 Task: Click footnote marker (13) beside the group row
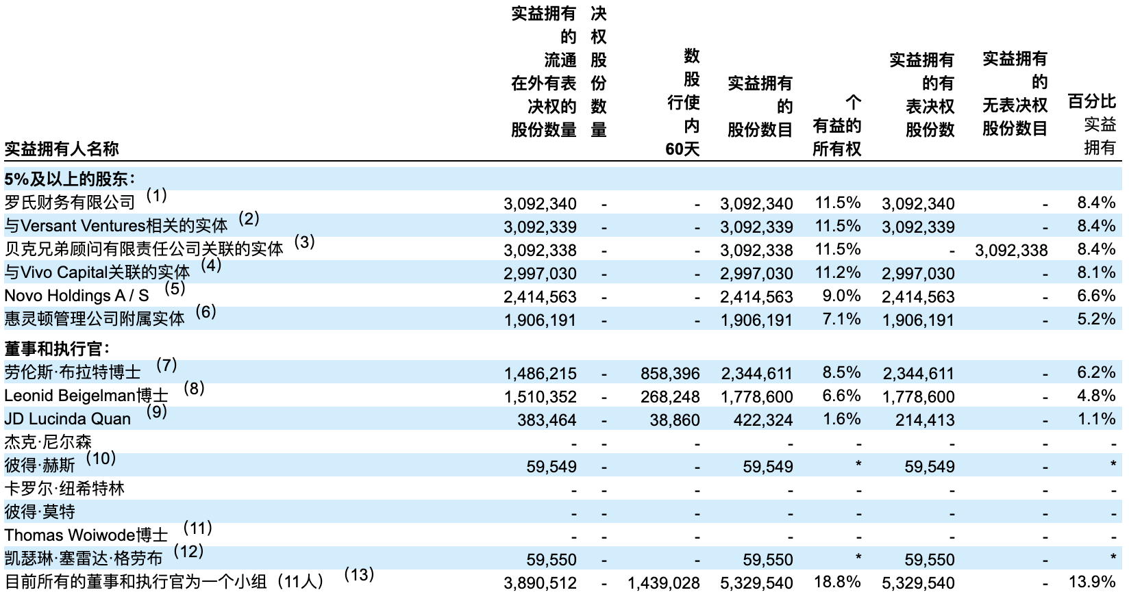click(x=359, y=574)
